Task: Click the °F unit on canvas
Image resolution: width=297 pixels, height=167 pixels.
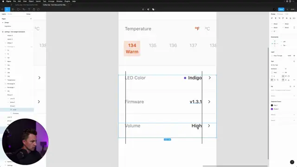Action: (197, 29)
